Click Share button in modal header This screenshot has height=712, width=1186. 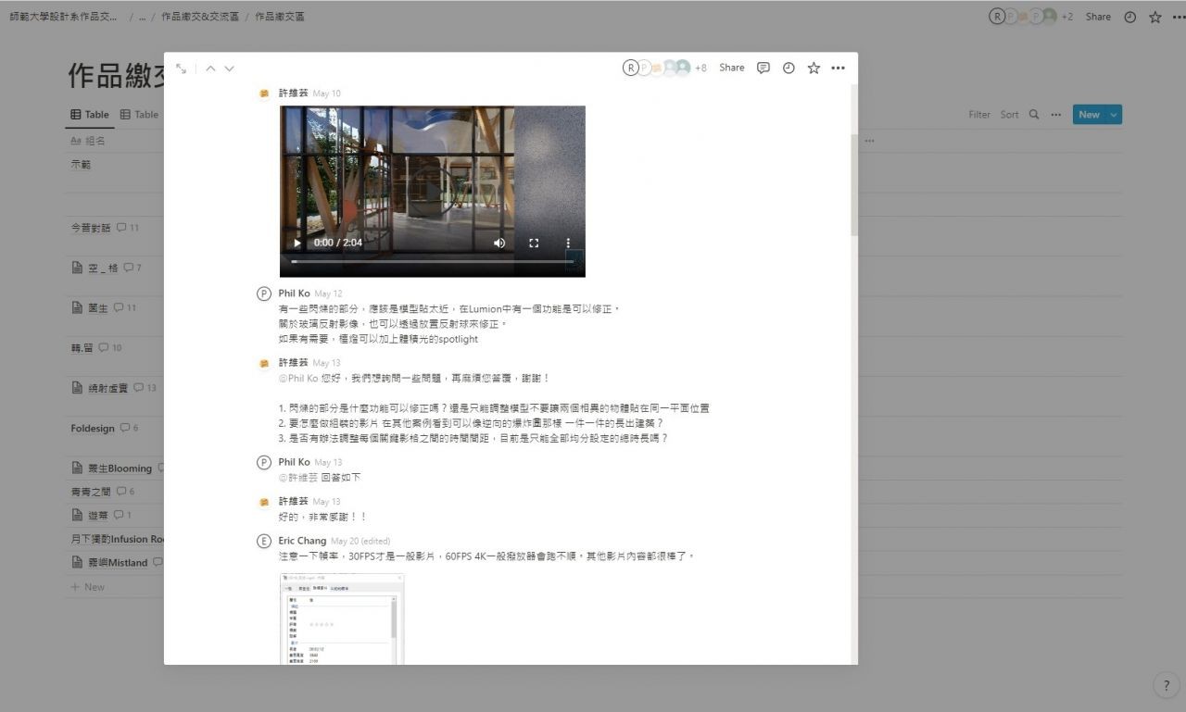[x=731, y=68]
